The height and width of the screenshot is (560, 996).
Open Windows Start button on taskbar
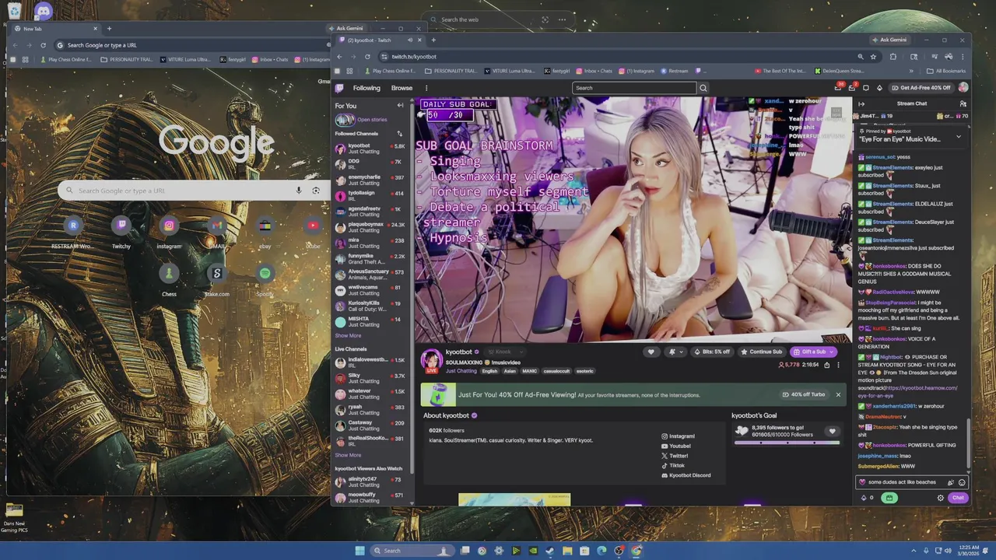(x=359, y=551)
